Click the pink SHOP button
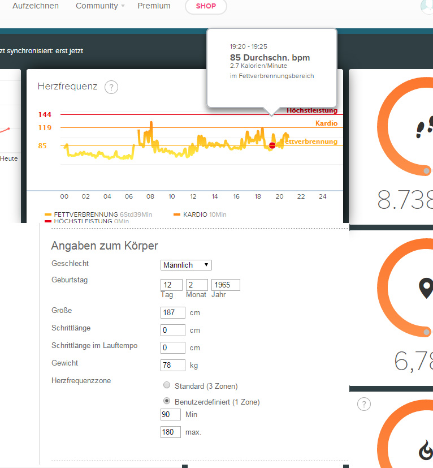 tap(206, 6)
